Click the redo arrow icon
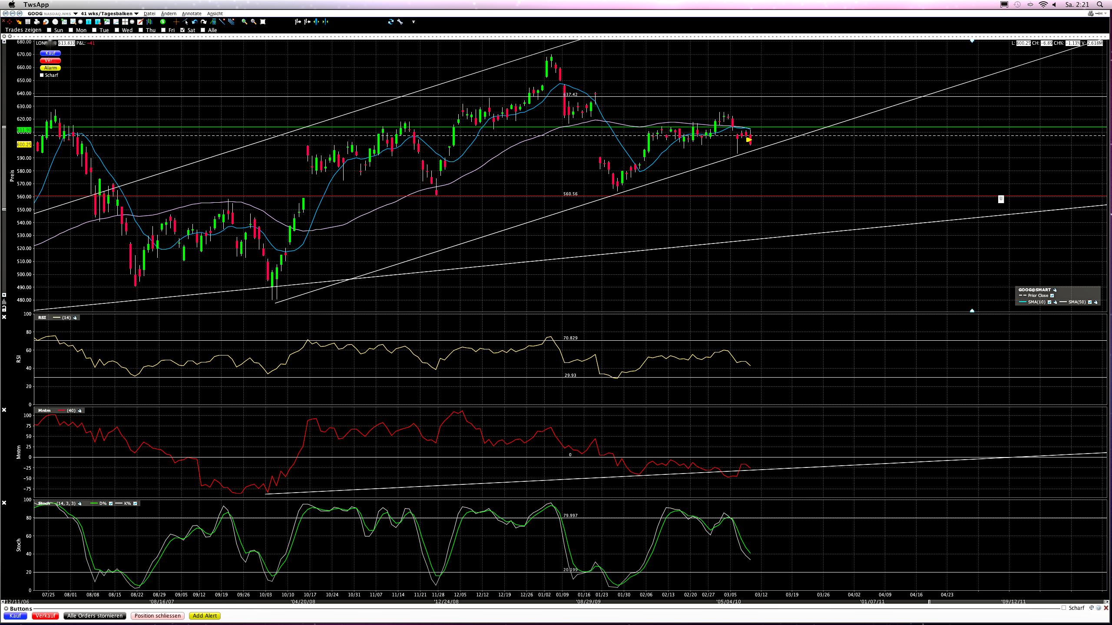The height and width of the screenshot is (625, 1112). click(203, 22)
